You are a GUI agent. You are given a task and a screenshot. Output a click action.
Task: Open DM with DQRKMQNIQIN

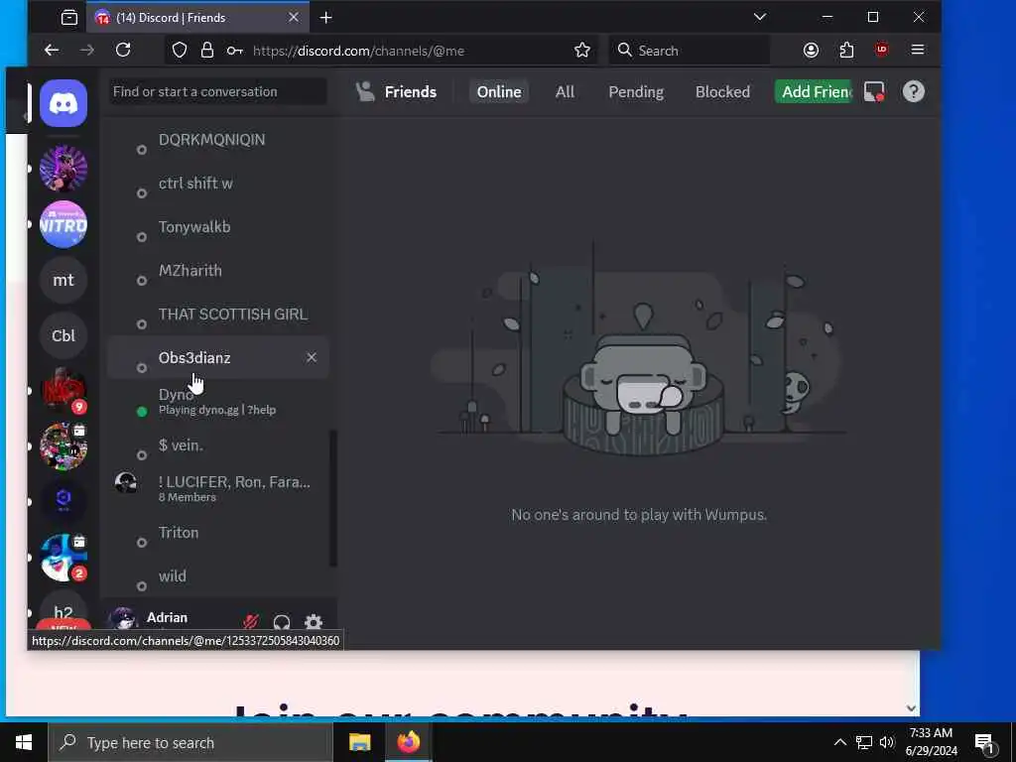tap(218, 140)
